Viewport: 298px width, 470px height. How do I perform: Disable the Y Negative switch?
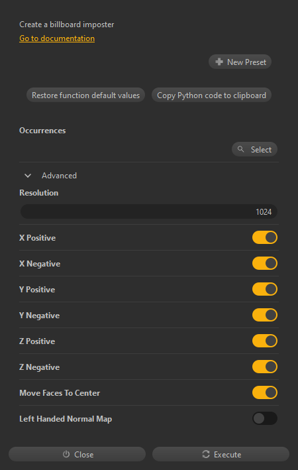(x=265, y=315)
